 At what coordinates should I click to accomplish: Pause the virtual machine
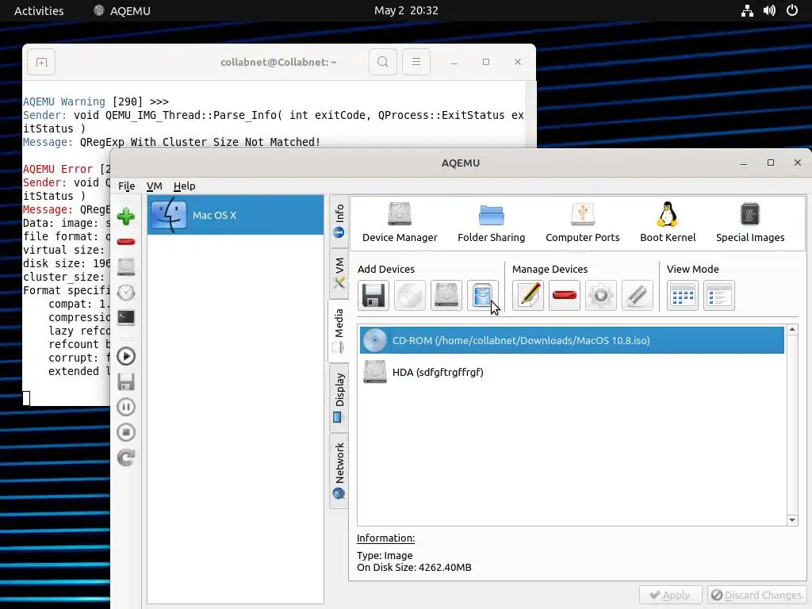(x=126, y=407)
